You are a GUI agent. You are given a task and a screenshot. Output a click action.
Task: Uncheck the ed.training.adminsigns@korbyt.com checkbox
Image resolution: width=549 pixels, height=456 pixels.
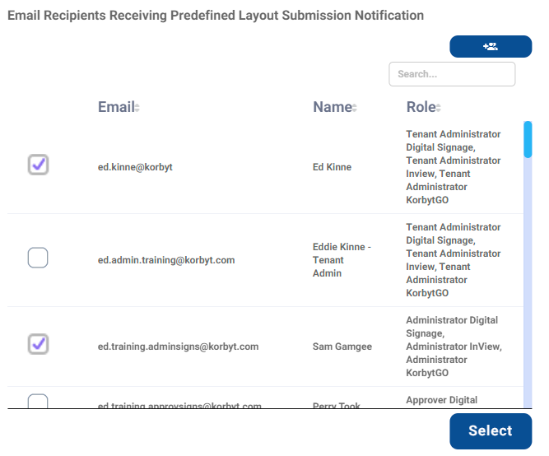(x=38, y=344)
